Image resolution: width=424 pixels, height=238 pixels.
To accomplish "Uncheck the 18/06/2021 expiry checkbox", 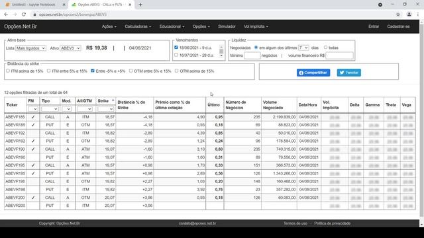I will coord(176,48).
